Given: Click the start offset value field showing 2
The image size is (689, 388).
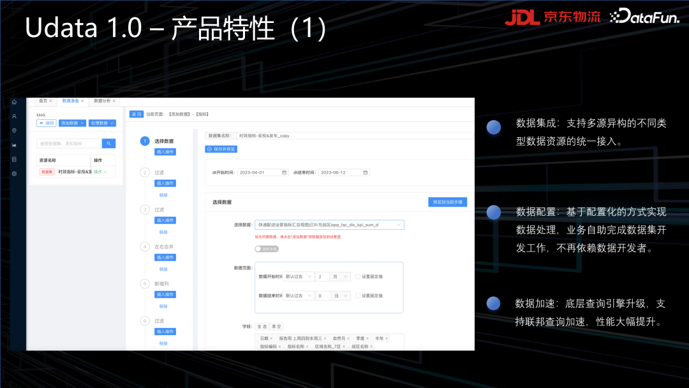Looking at the screenshot, I should (322, 276).
